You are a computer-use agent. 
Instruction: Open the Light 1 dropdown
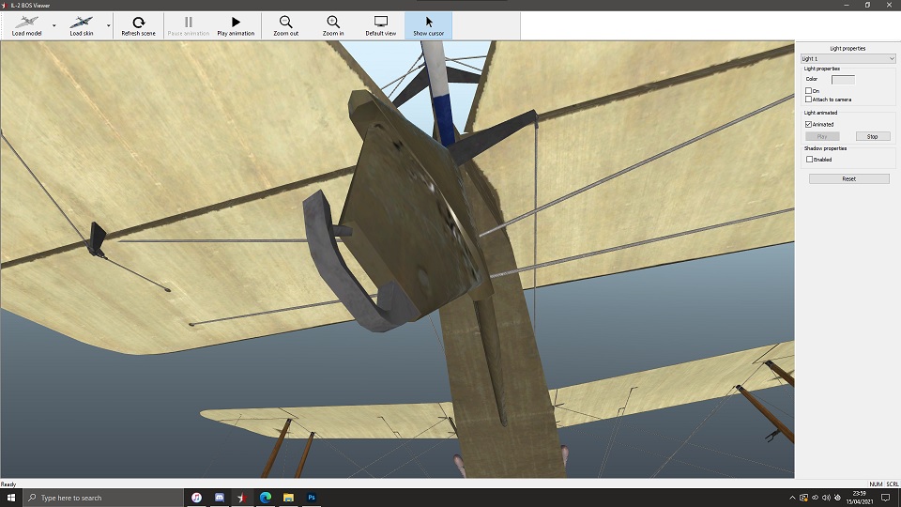click(848, 59)
